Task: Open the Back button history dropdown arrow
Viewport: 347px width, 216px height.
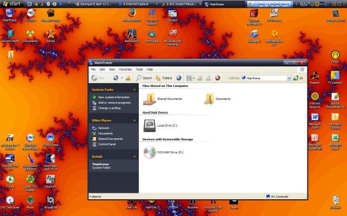Action: pos(108,78)
